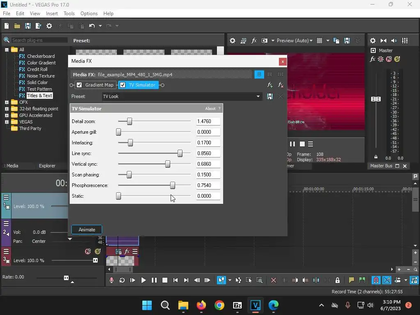Screen dimensions: 420x315
Task: Toggle preview overlay grid icon
Action: (x=320, y=41)
